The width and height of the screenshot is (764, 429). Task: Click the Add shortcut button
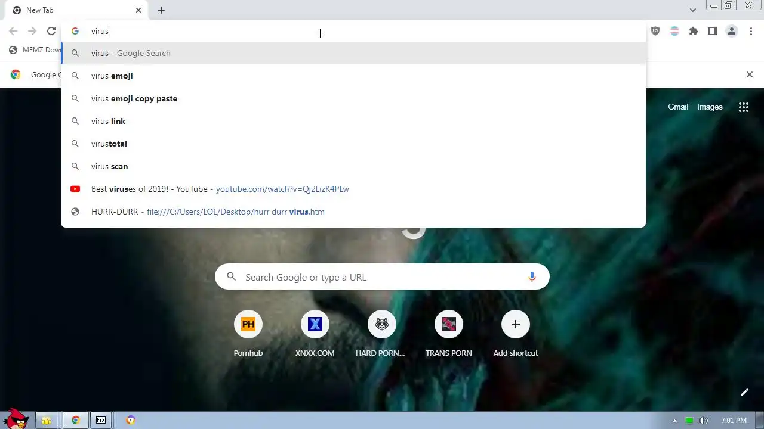(x=516, y=334)
